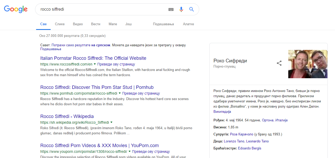Screen dimensions: 335x158
Task: Open the YouPorn.com result title link
Action: [x=99, y=146]
